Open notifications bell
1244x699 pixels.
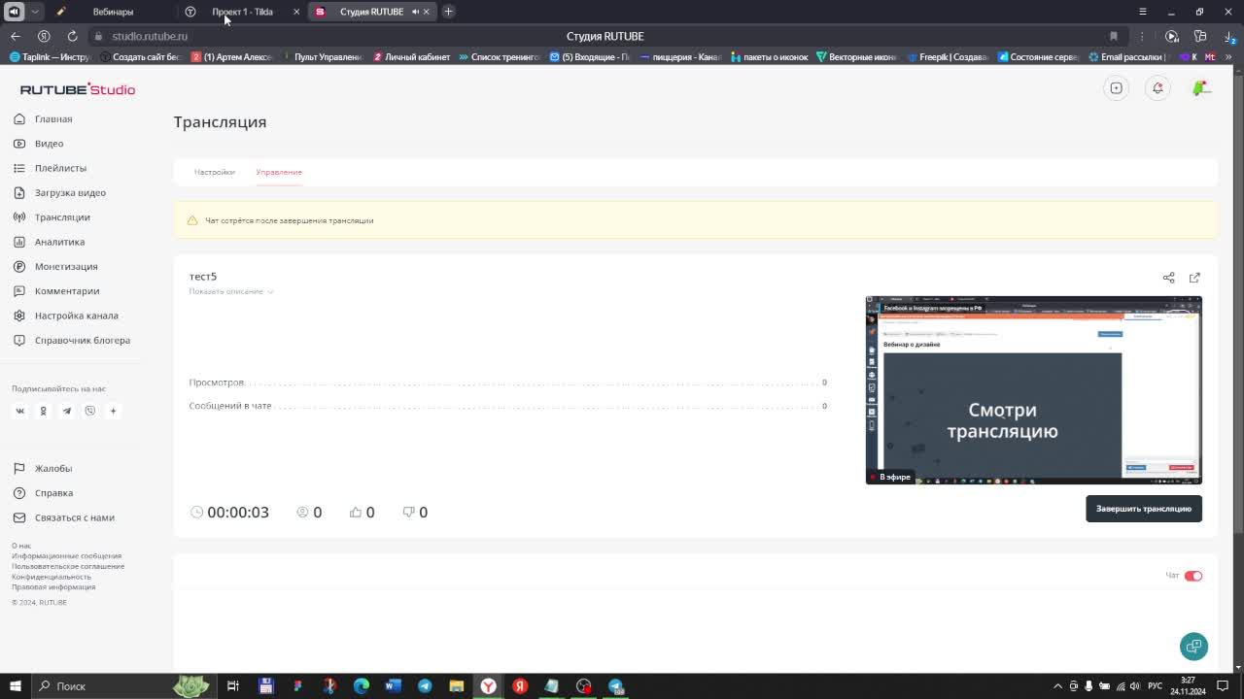pyautogui.click(x=1158, y=88)
